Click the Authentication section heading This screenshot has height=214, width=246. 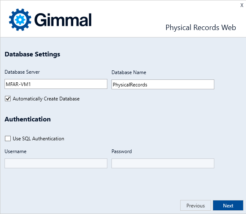point(28,119)
